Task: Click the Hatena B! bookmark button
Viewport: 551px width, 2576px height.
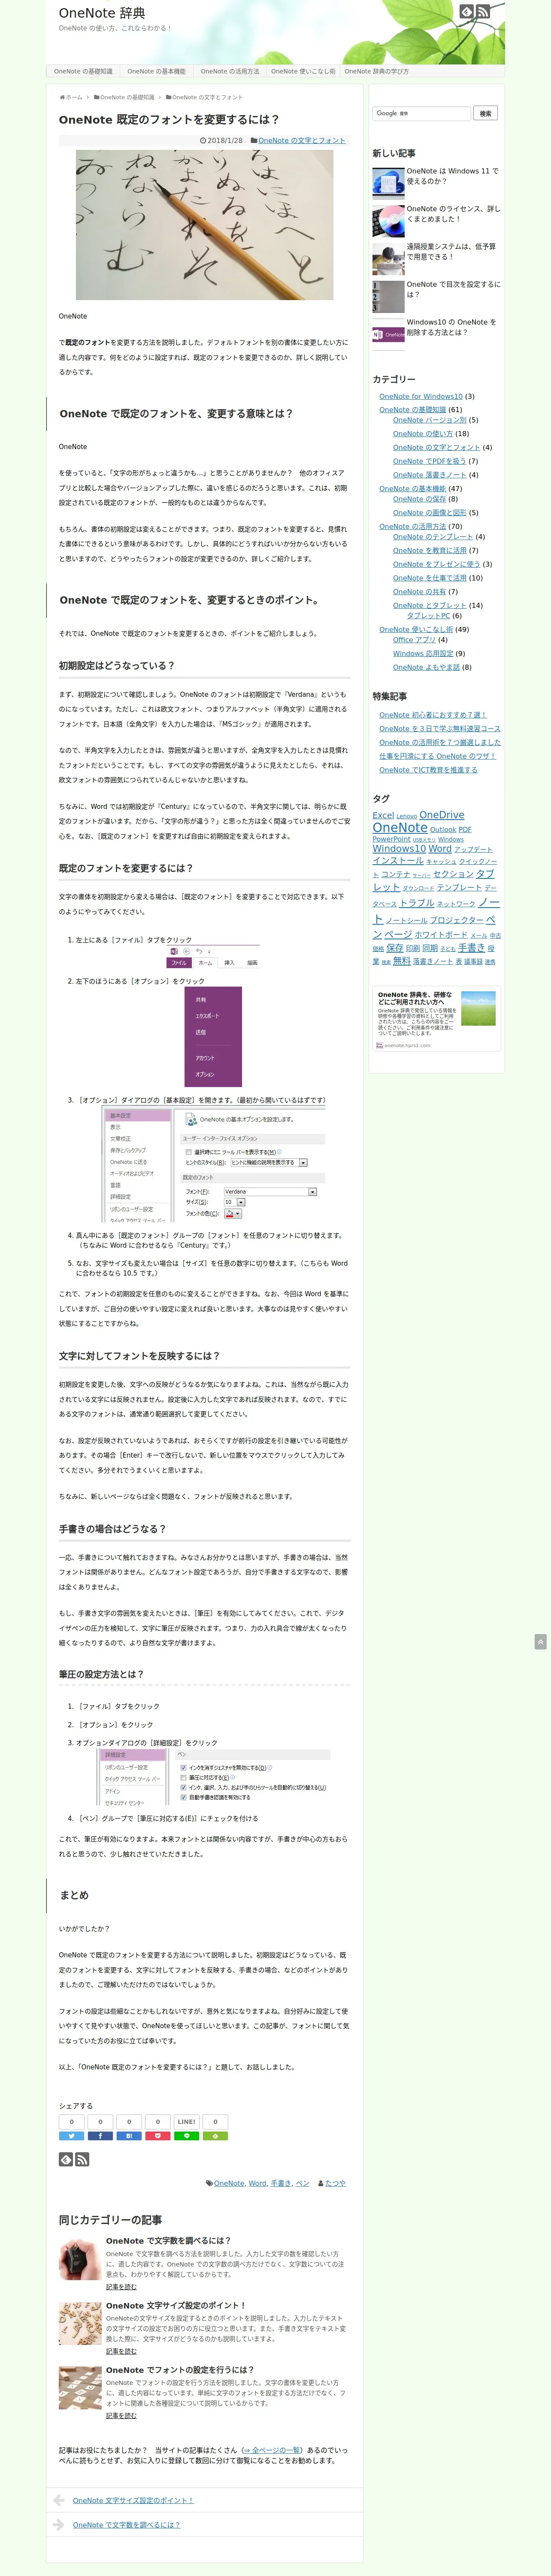Action: pos(129,2136)
